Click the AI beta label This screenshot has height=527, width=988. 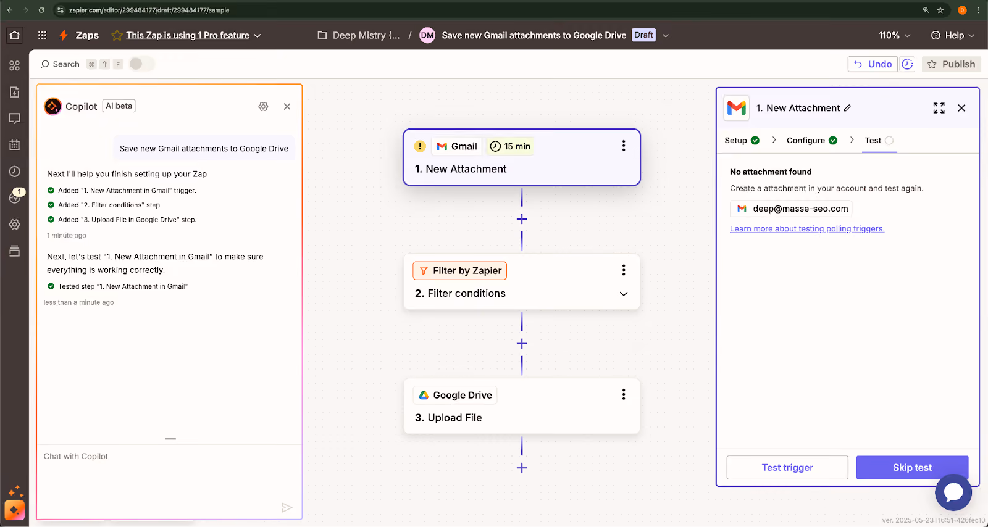pos(119,106)
